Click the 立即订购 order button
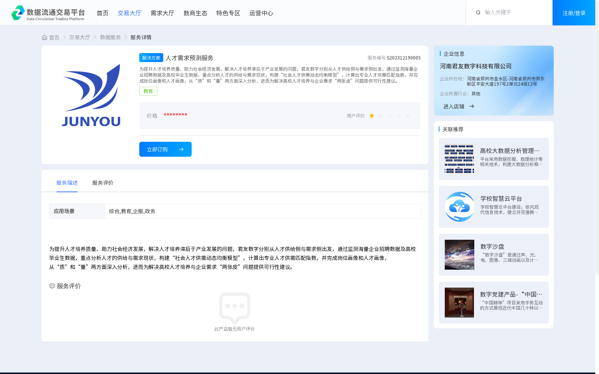599x374 pixels. tap(165, 149)
